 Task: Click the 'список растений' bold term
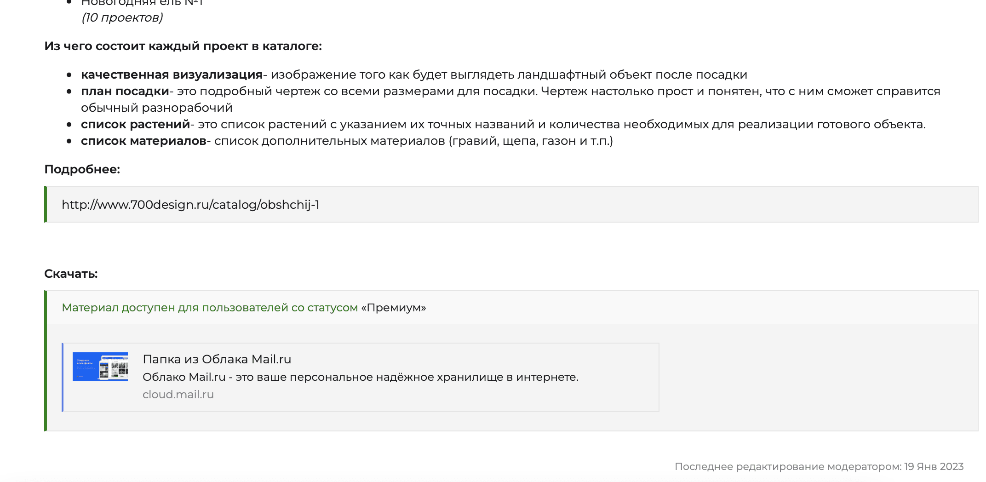coord(135,124)
